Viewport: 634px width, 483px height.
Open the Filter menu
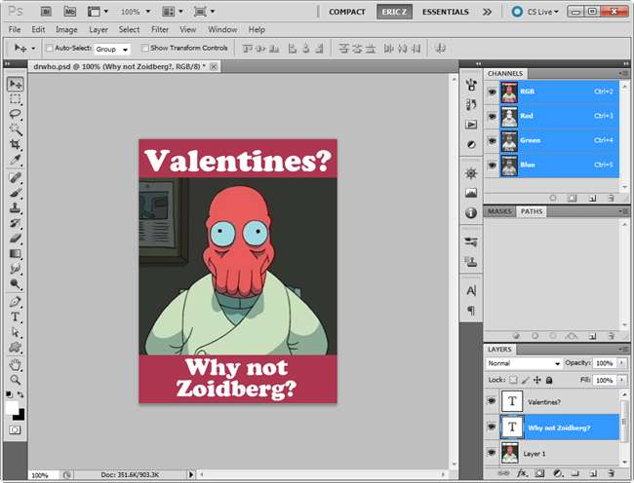(159, 30)
